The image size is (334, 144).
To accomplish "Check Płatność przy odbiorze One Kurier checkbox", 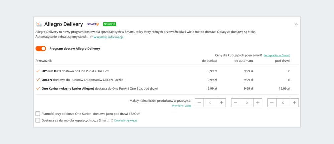I will click(38, 114).
